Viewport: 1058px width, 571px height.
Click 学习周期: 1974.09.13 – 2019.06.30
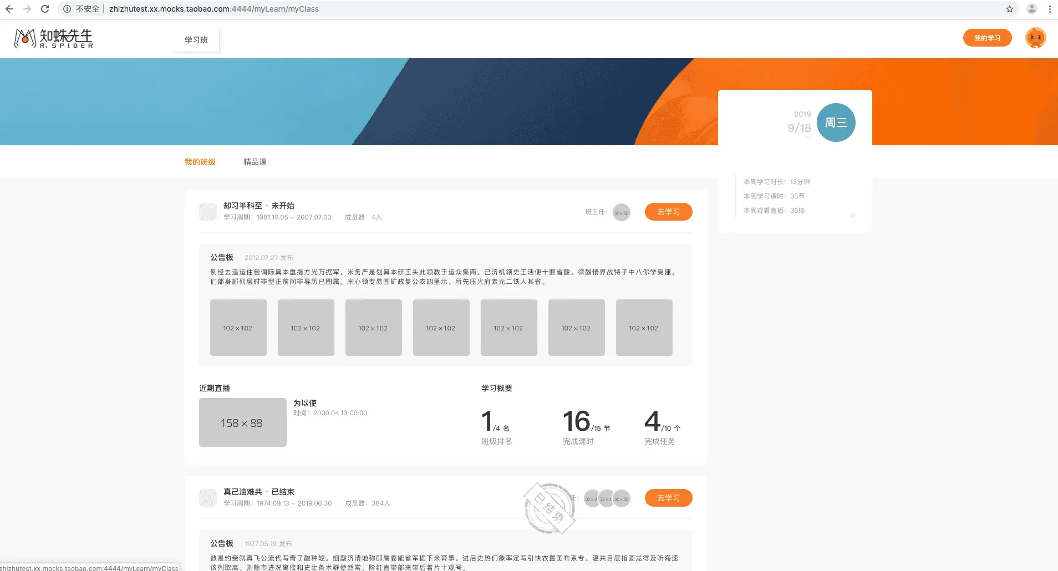[278, 503]
